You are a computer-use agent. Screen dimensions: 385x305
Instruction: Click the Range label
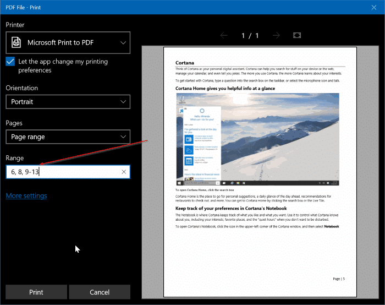tap(15, 158)
